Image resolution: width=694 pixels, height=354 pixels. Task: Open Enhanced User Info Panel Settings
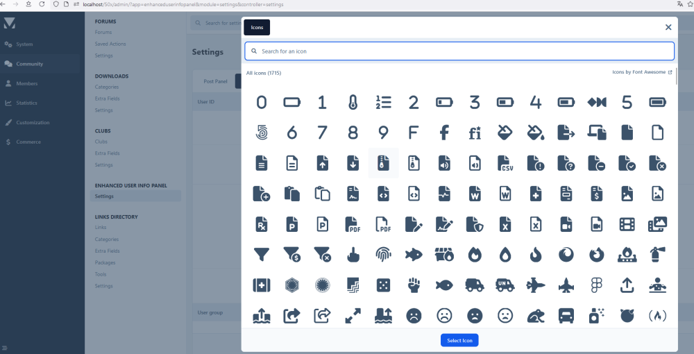point(135,196)
